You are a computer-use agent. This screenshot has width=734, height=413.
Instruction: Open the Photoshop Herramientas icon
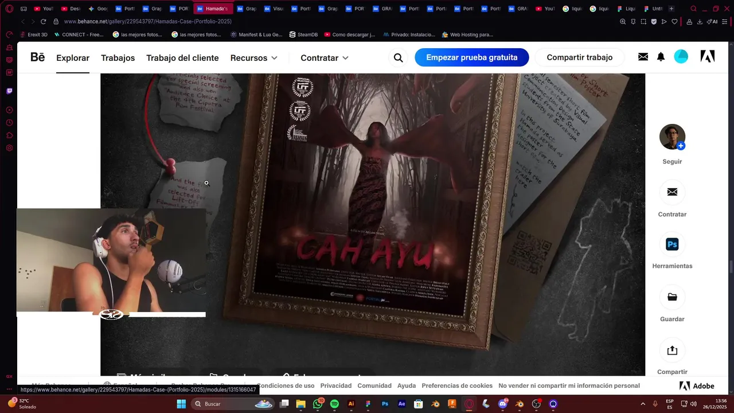point(672,244)
